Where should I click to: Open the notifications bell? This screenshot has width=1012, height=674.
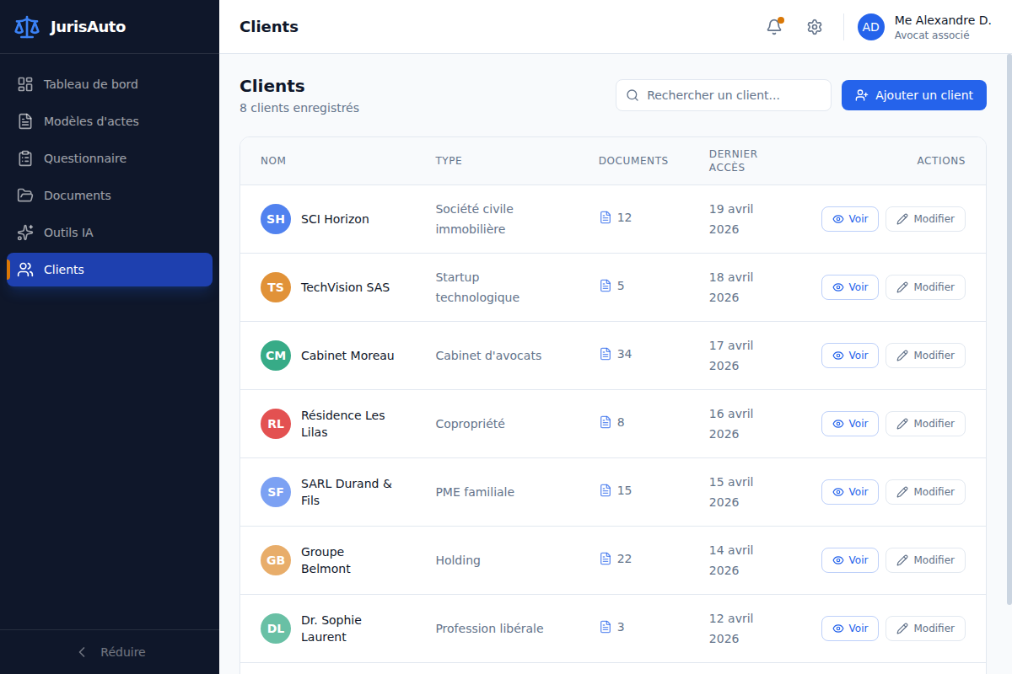tap(774, 27)
